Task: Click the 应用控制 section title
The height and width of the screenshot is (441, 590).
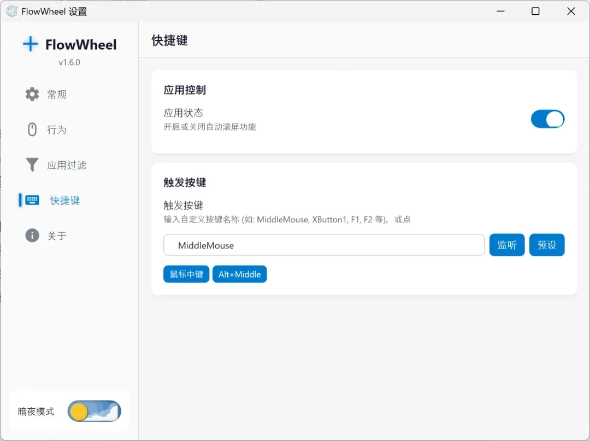Action: (x=185, y=90)
